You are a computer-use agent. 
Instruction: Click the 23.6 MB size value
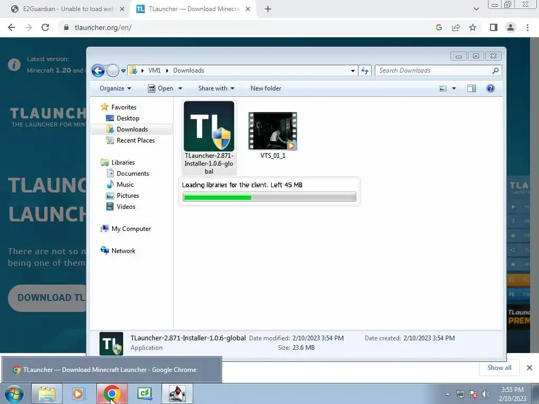(x=303, y=348)
